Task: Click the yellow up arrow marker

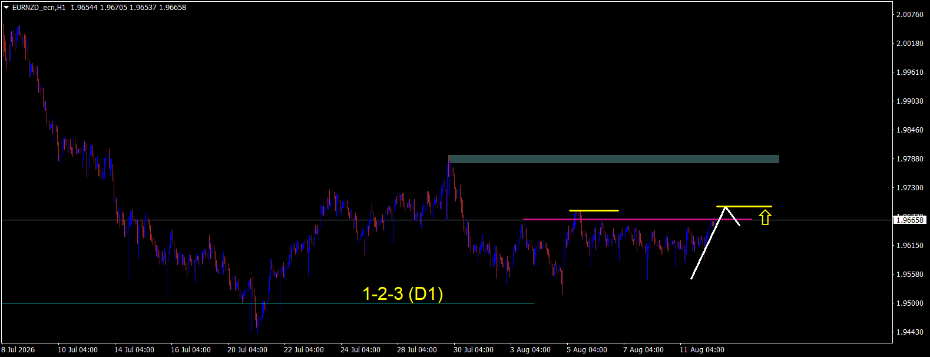Action: point(764,218)
